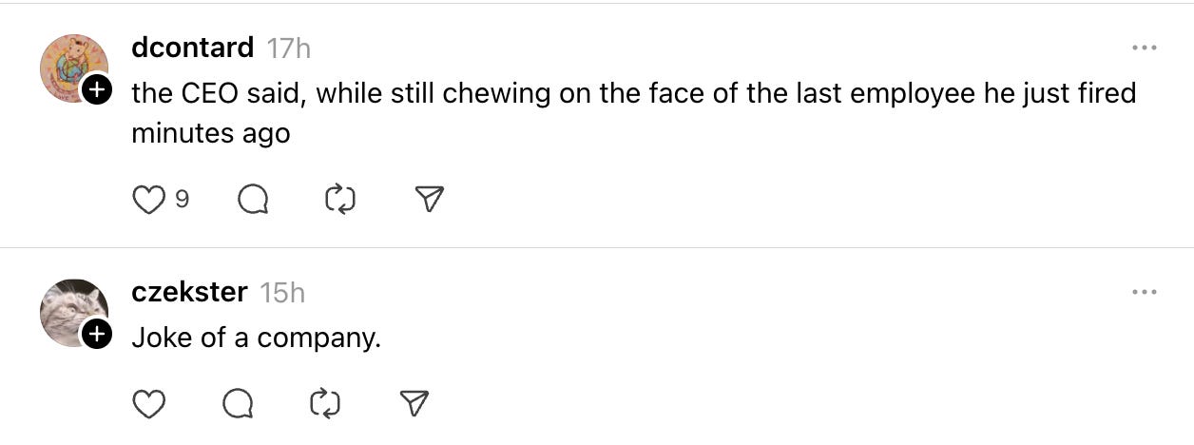1194x445 pixels.
Task: Open czekster's profile via username
Action: coord(189,292)
